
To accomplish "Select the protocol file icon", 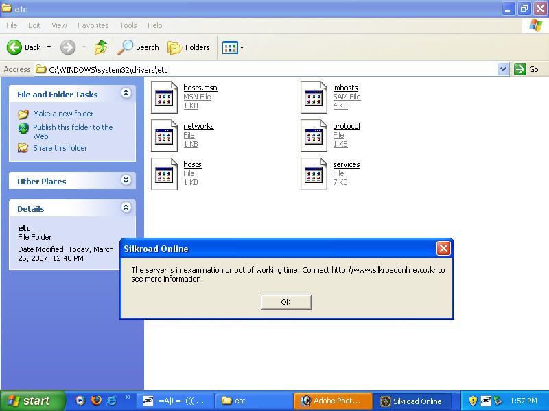I will pyautogui.click(x=314, y=136).
